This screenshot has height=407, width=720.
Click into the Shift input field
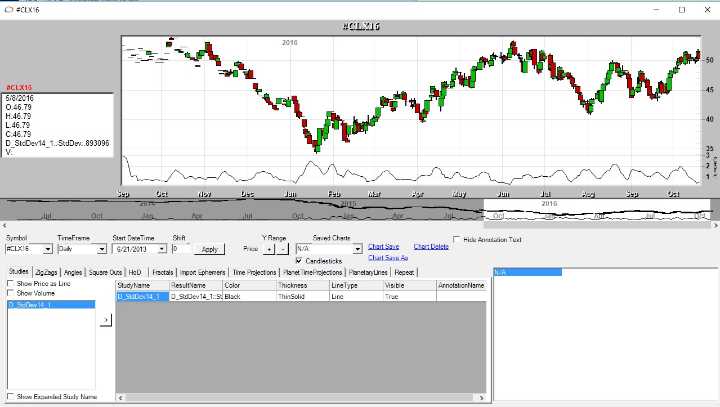(x=181, y=249)
